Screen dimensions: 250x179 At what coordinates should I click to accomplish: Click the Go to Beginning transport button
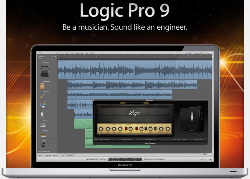click(x=87, y=159)
